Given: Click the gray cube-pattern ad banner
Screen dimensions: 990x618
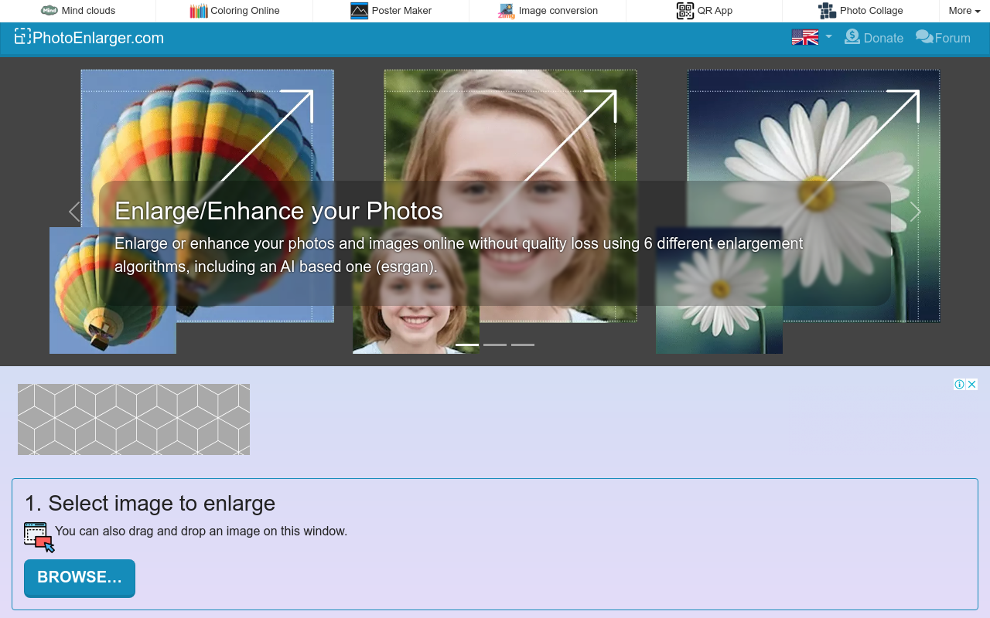Looking at the screenshot, I should (x=134, y=419).
